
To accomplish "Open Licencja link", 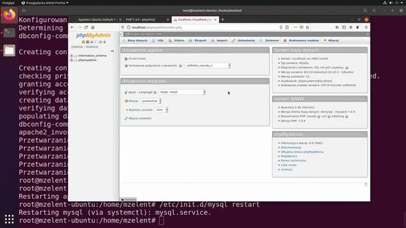I will coord(286,169).
